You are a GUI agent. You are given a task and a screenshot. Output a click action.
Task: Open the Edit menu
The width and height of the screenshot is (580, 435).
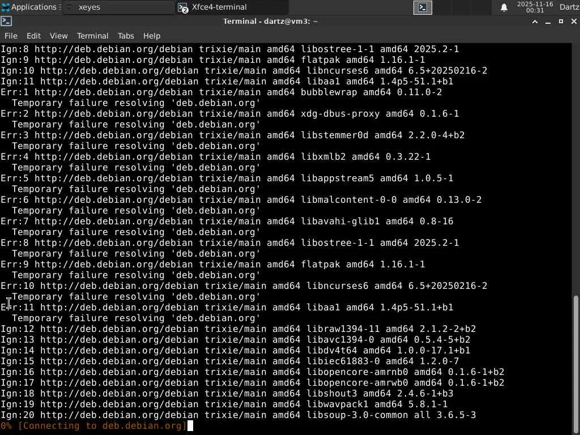[33, 36]
